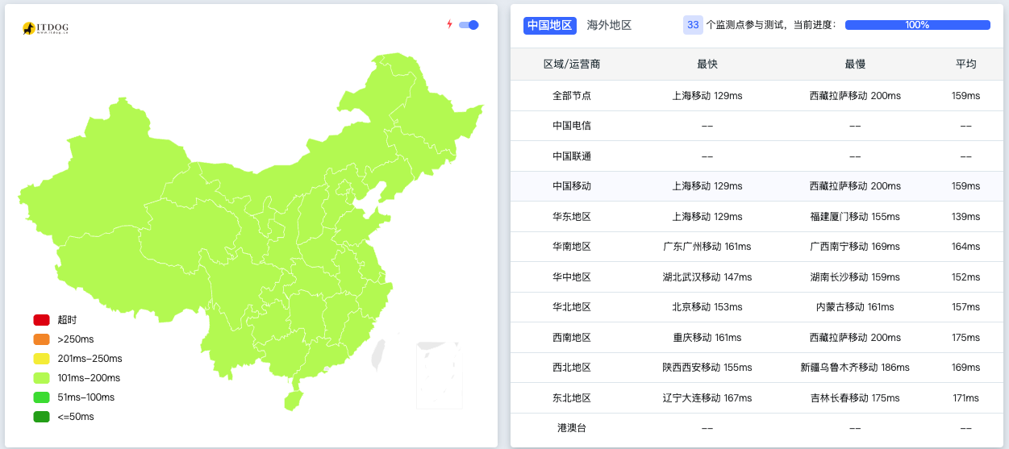
Task: Select the 中国地区 tab
Action: click(550, 25)
